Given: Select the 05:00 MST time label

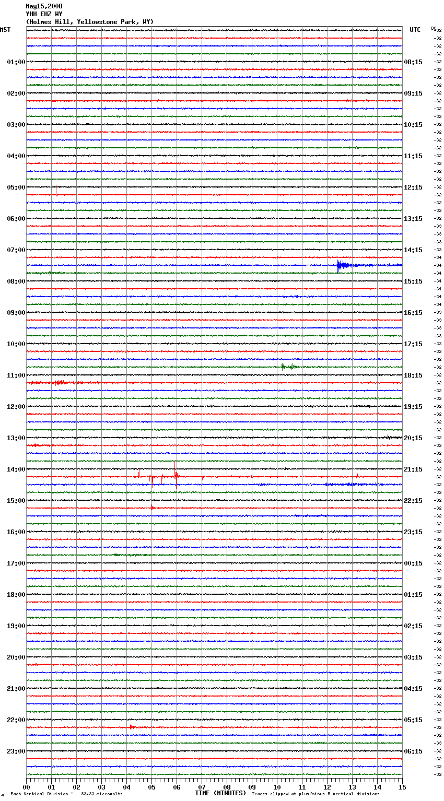Looking at the screenshot, I should (x=16, y=187).
